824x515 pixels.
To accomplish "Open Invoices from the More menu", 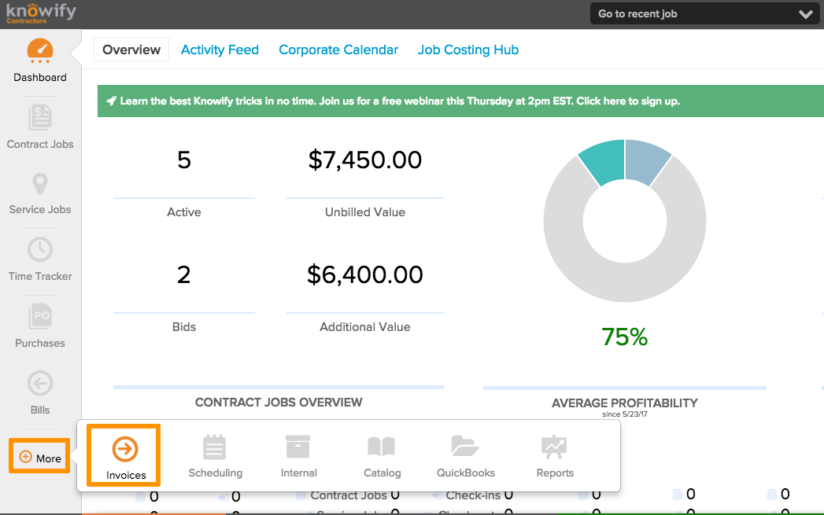I will (x=125, y=458).
